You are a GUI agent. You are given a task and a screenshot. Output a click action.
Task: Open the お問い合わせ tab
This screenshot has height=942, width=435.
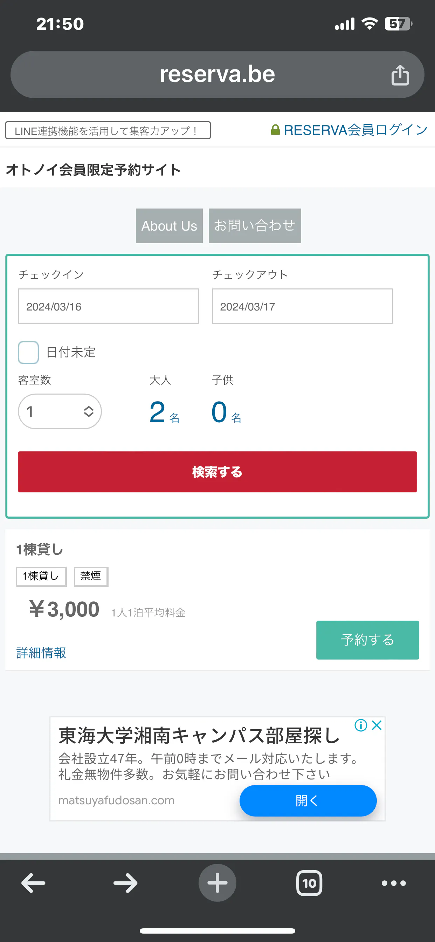click(255, 226)
